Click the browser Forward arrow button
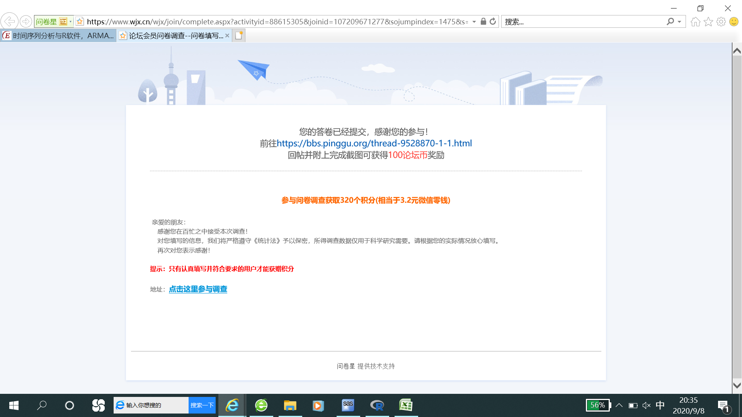The height and width of the screenshot is (417, 742). point(26,22)
